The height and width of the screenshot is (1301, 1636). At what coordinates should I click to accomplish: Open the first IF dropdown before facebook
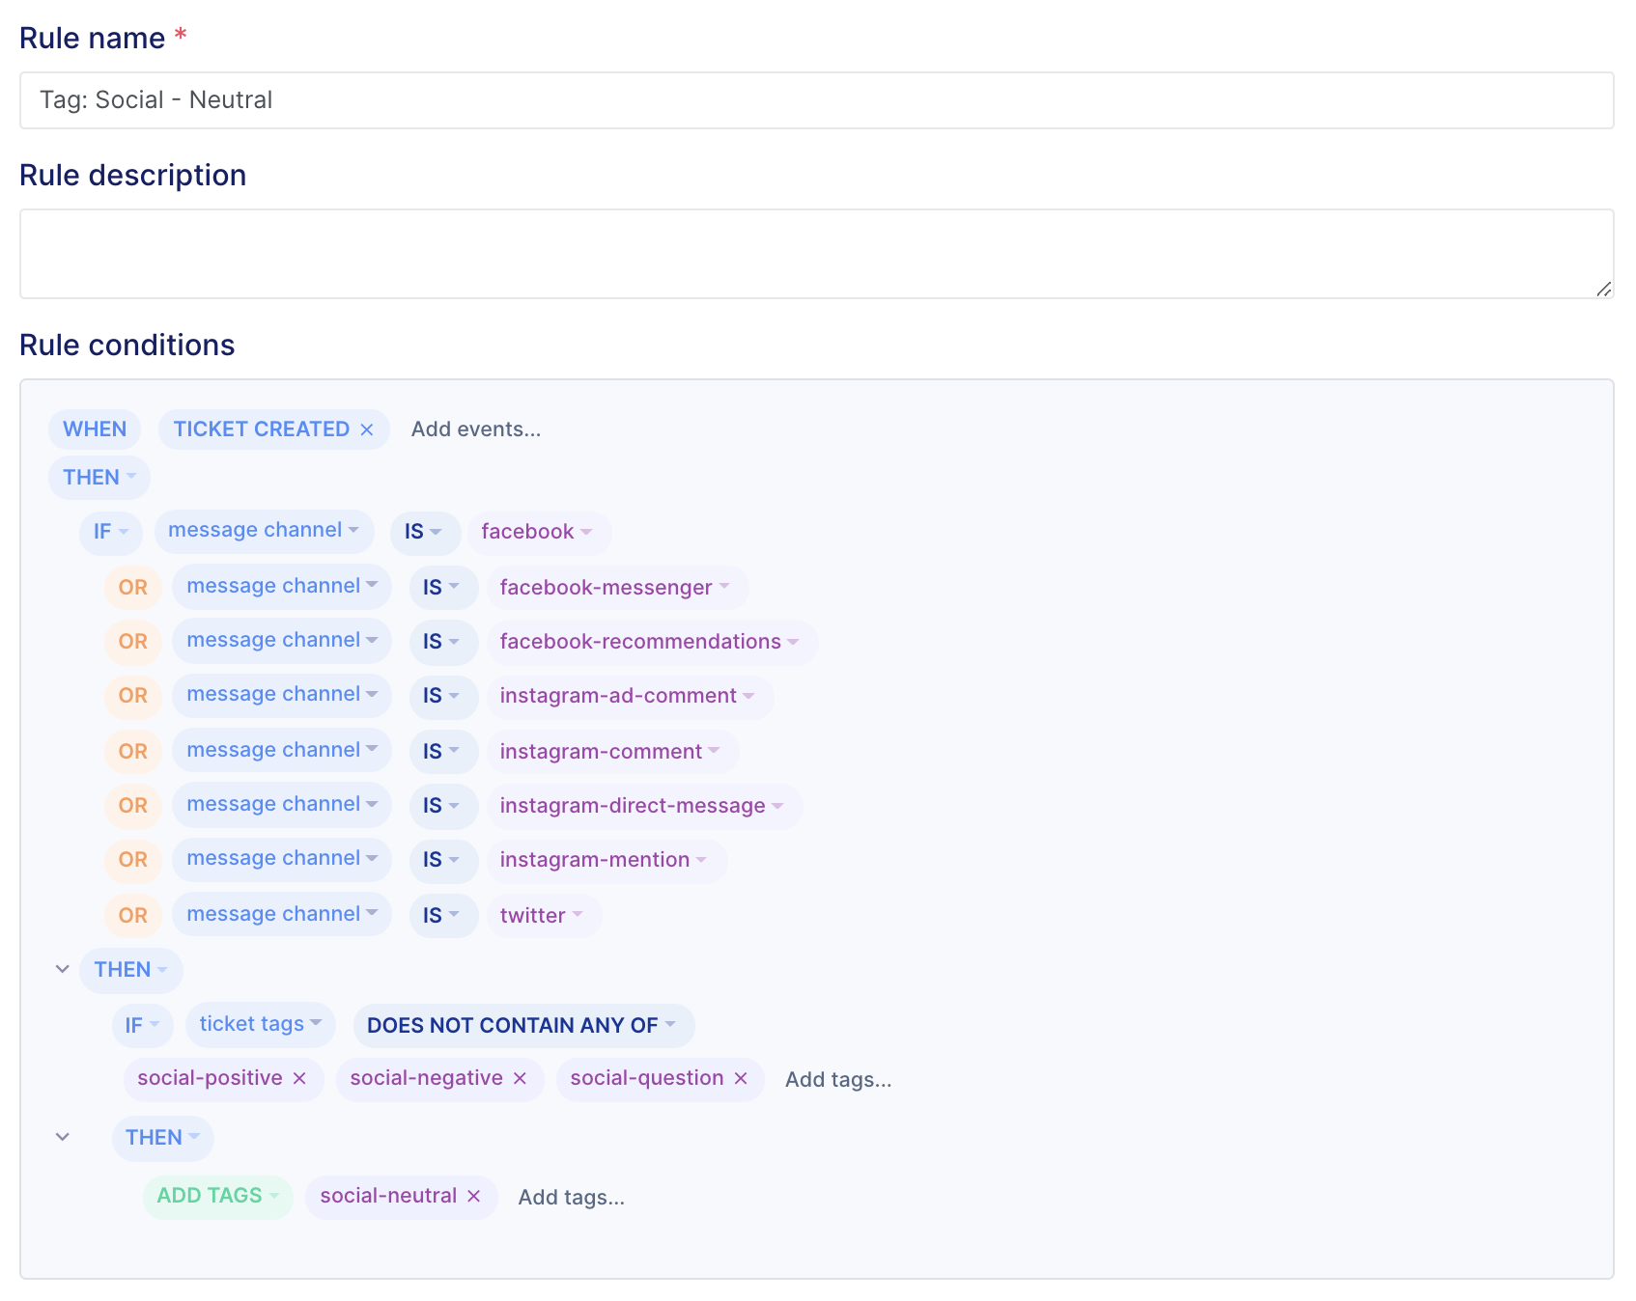point(111,532)
